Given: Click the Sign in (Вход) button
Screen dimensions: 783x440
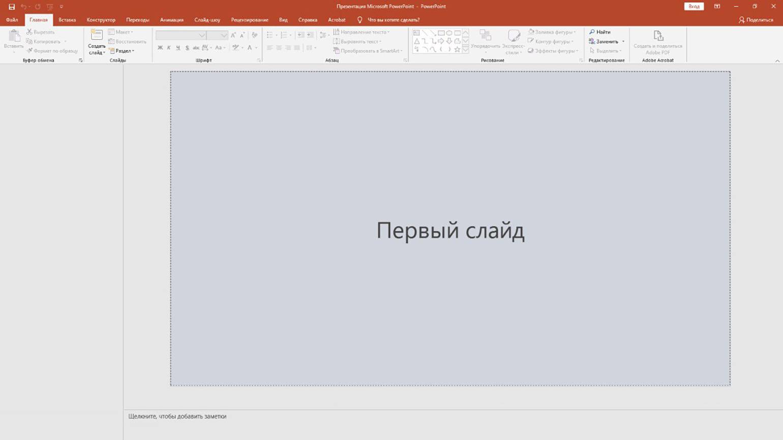Looking at the screenshot, I should pyautogui.click(x=694, y=7).
